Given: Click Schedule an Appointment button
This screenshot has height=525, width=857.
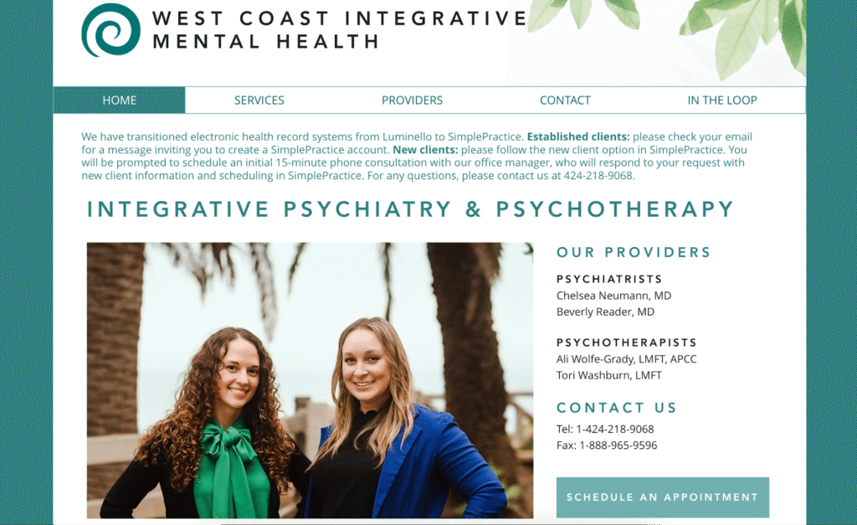Looking at the screenshot, I should [x=663, y=497].
